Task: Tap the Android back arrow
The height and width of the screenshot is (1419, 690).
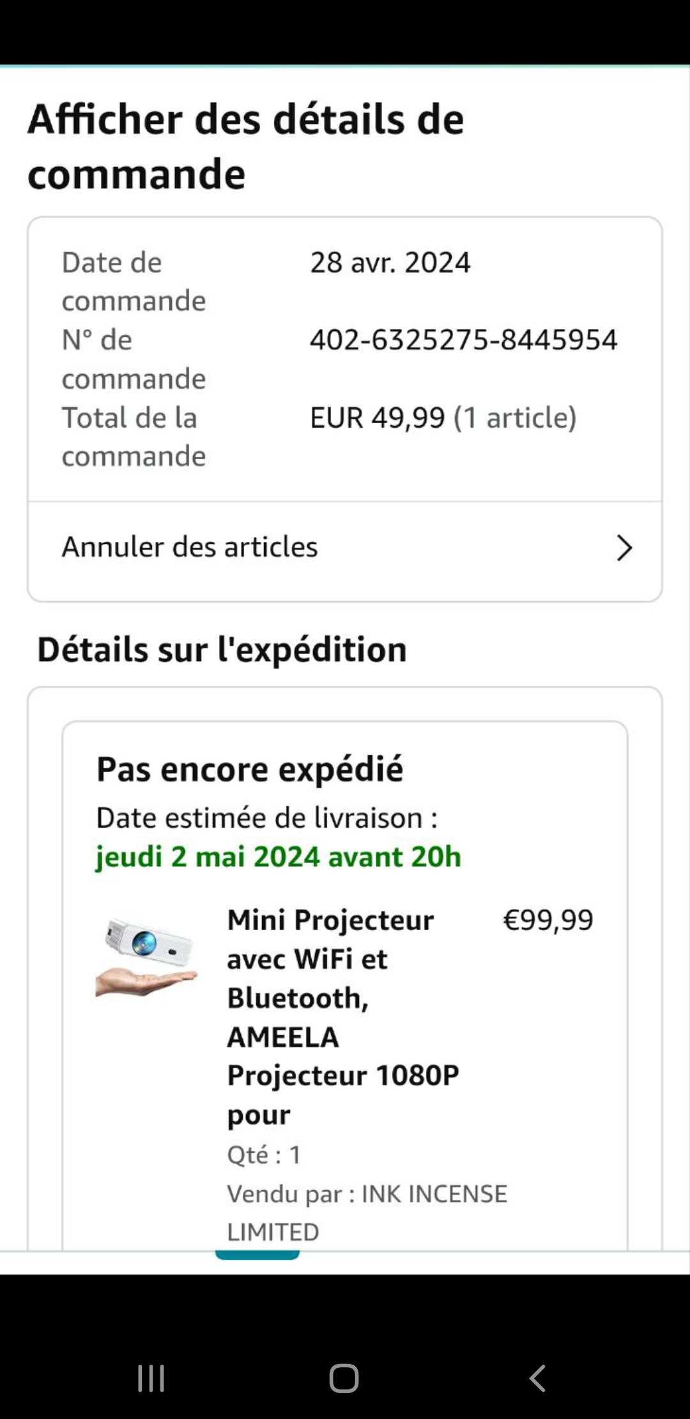Action: pos(537,1378)
